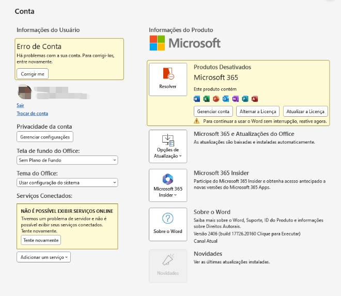
Task: Click the yellow warning triangle icon
Action: coord(197,121)
